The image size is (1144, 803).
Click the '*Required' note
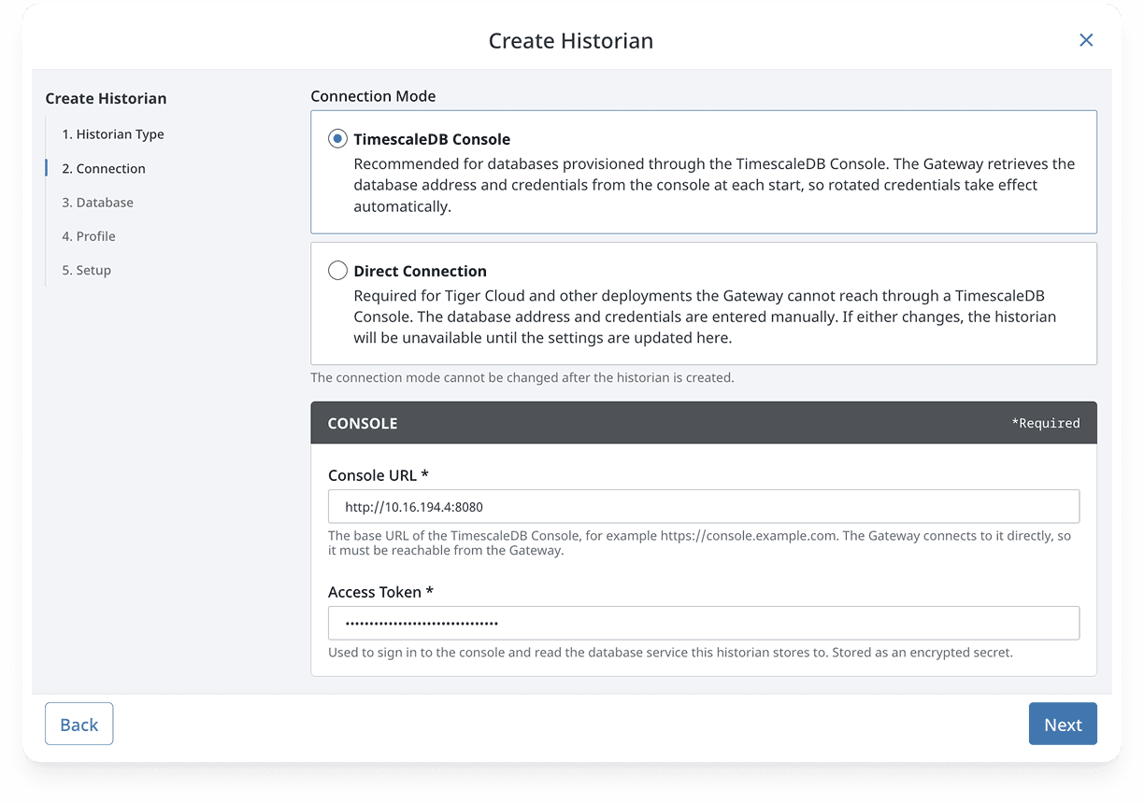click(1046, 423)
